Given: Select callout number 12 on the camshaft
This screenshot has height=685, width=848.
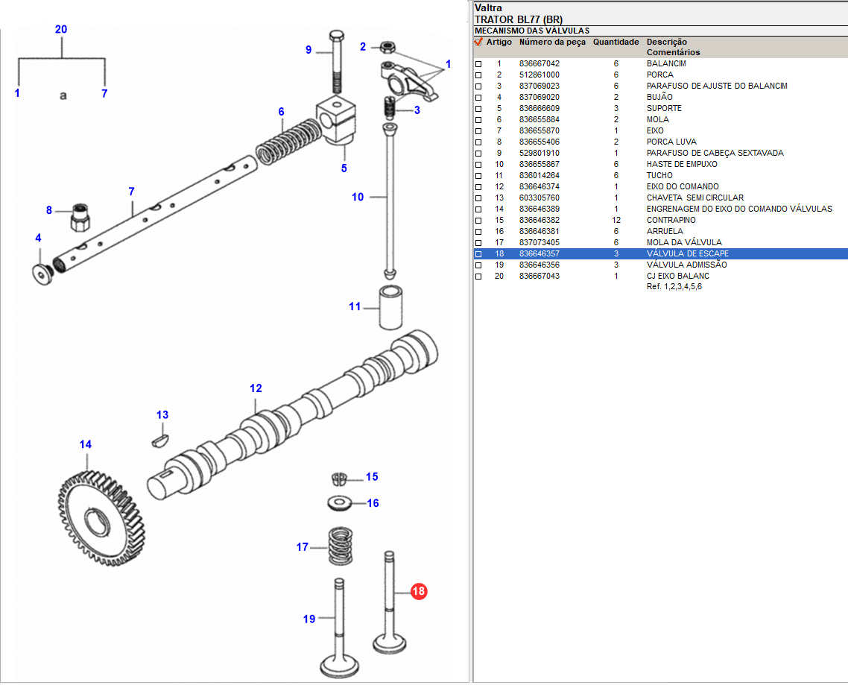Looking at the screenshot, I should 256,388.
